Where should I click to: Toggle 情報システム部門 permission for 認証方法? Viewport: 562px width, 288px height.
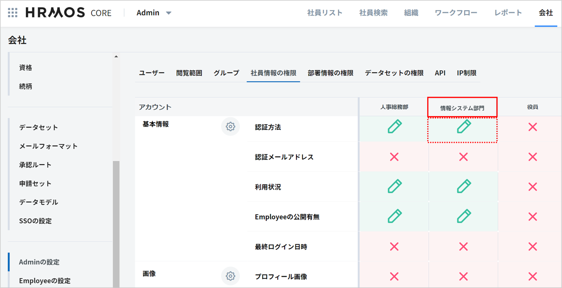point(463,127)
